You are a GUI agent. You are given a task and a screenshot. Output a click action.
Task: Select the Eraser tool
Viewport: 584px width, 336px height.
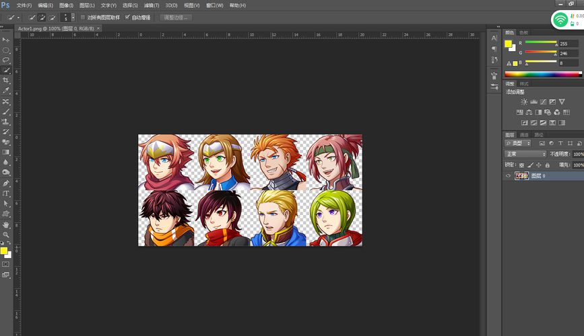pos(5,142)
